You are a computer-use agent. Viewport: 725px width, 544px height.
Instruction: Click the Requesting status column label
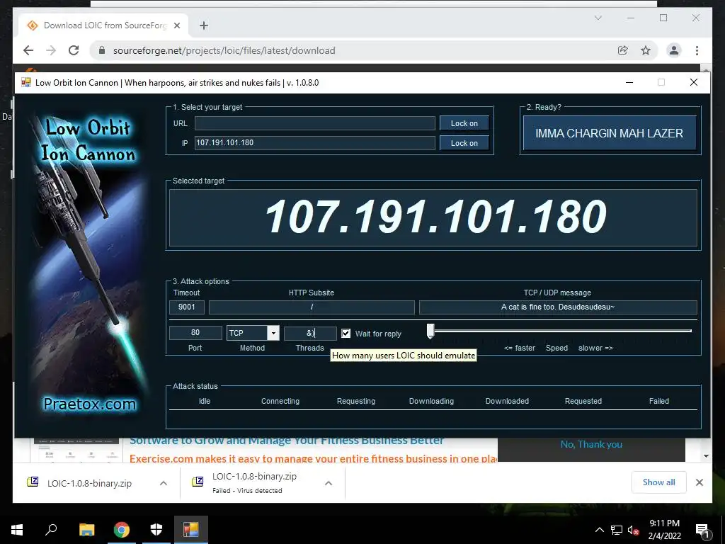click(x=356, y=401)
